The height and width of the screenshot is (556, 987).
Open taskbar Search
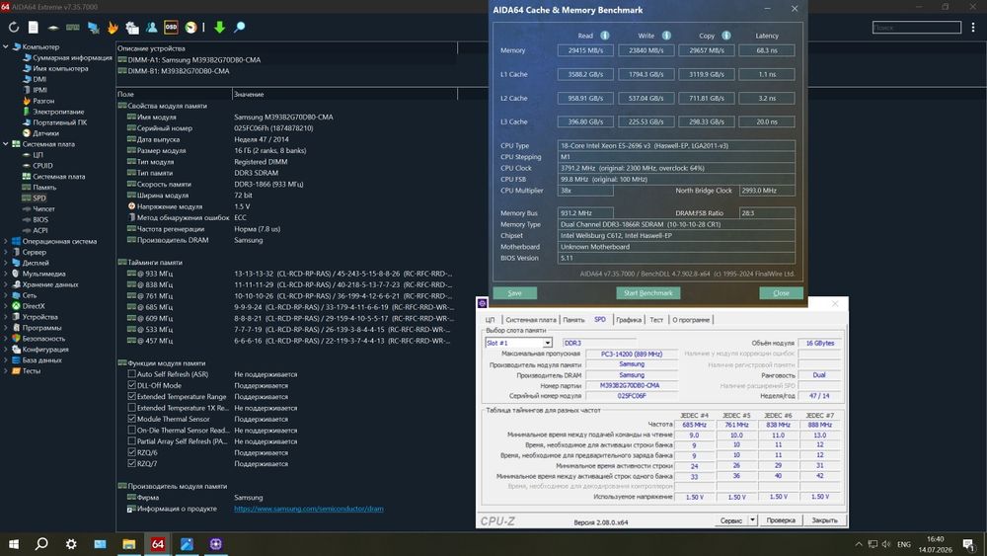pyautogui.click(x=41, y=544)
